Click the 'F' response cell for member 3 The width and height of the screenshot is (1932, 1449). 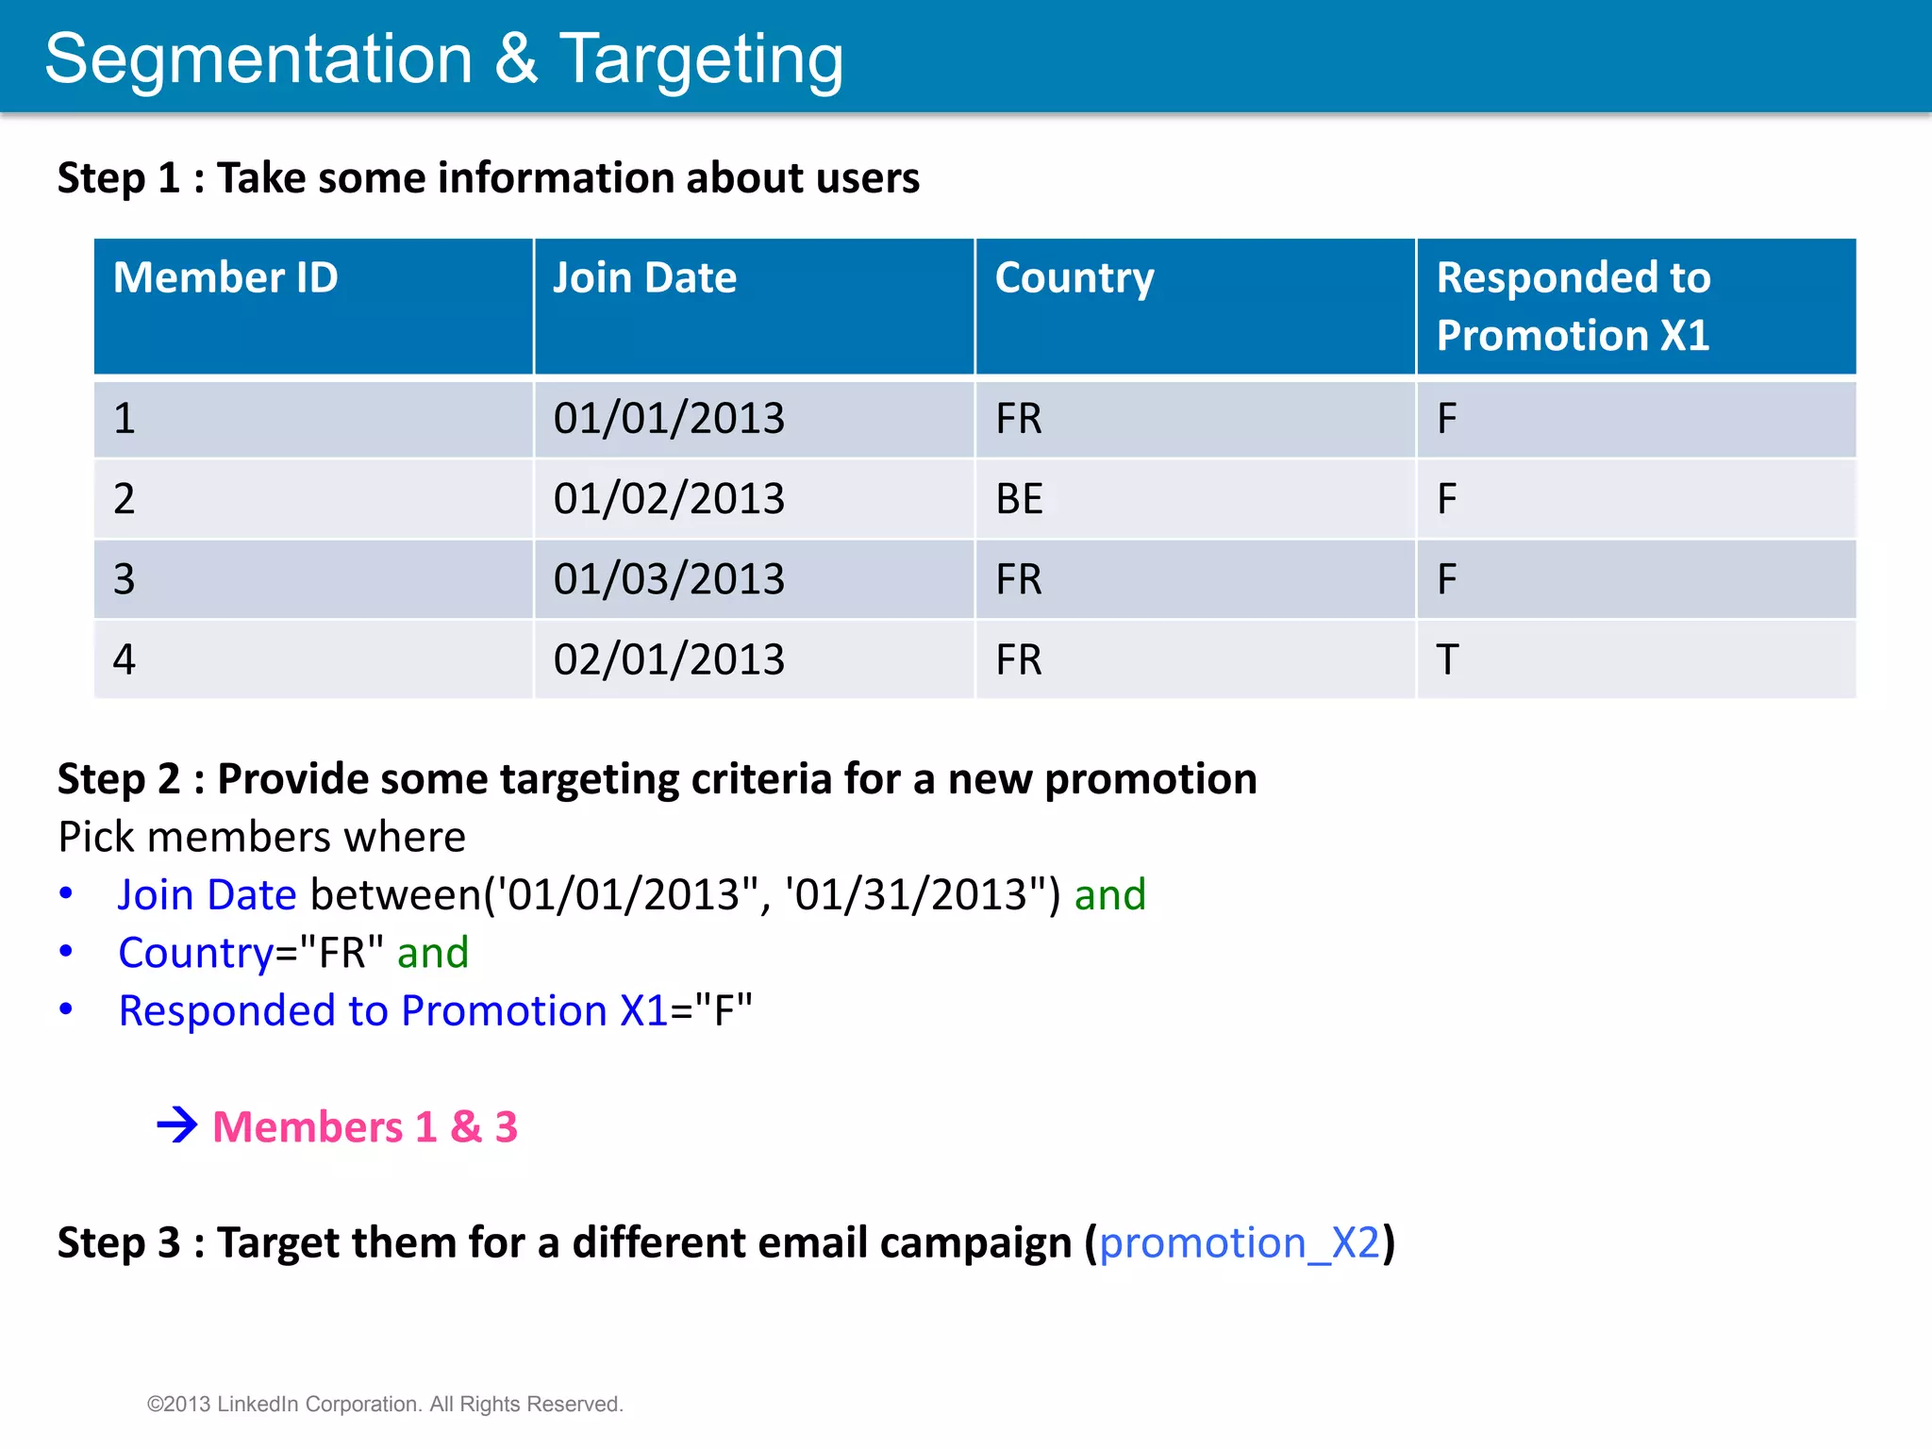click(1637, 578)
